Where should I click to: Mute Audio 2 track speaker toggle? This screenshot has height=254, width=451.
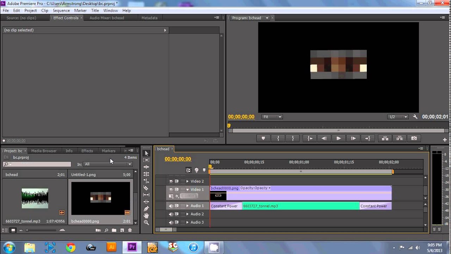pos(171,214)
